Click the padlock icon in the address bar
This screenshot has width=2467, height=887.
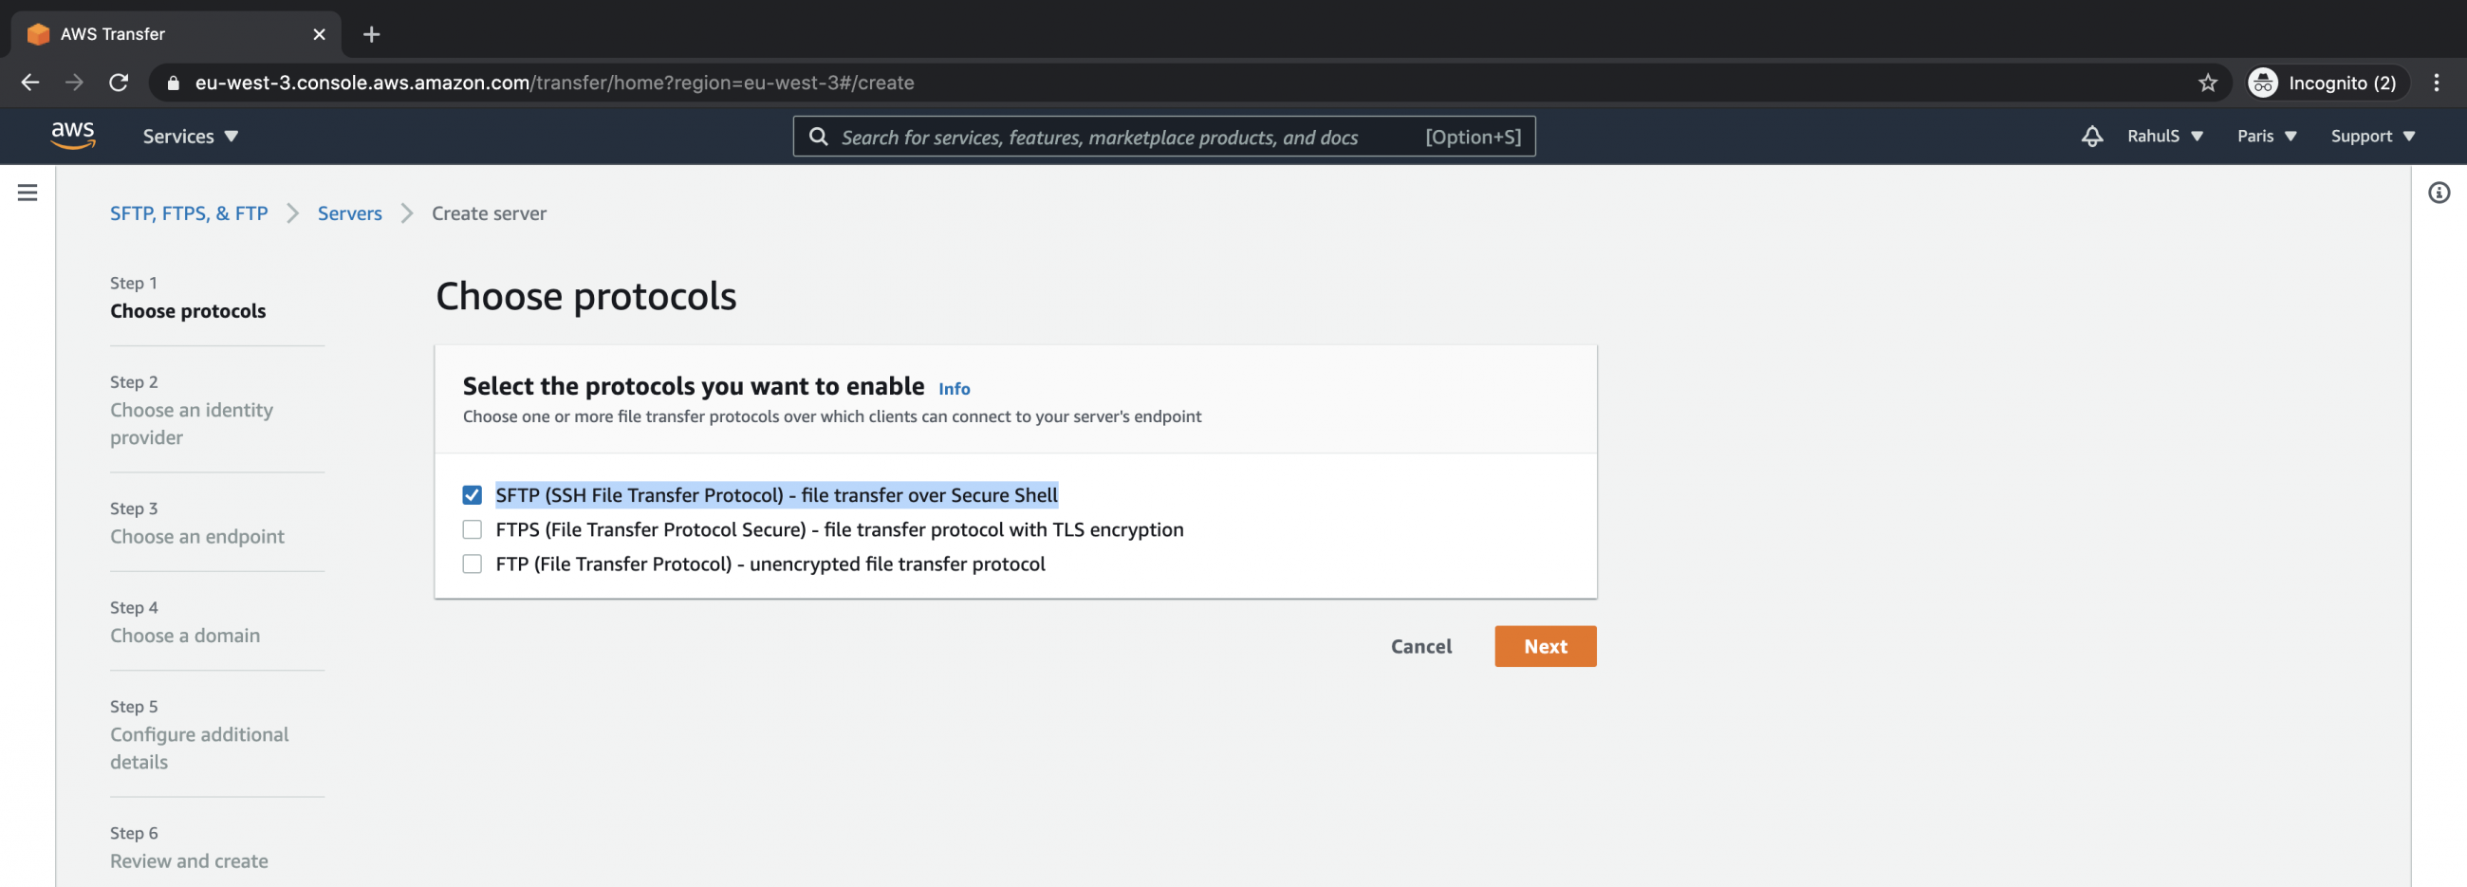[x=174, y=83]
